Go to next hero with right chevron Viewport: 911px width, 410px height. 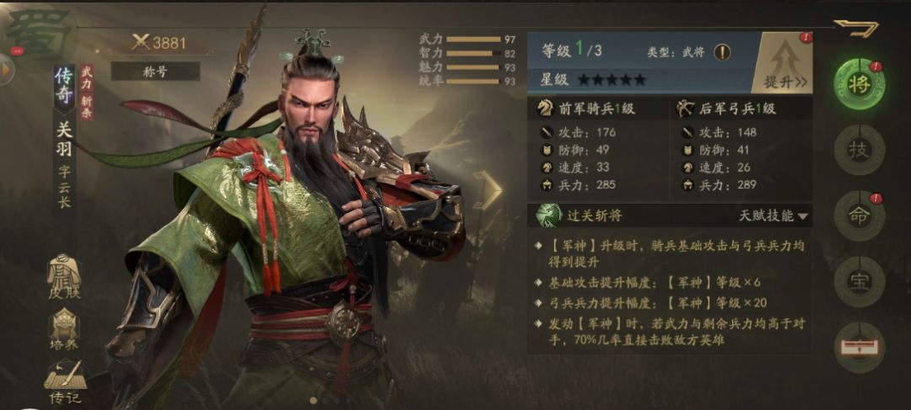pyautogui.click(x=488, y=189)
